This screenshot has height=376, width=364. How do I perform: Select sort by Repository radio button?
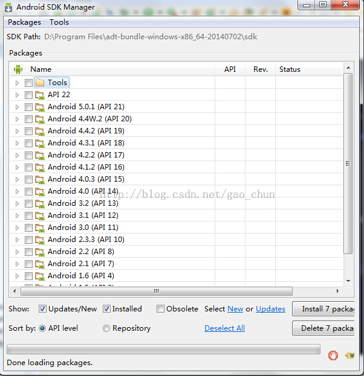pyautogui.click(x=106, y=328)
